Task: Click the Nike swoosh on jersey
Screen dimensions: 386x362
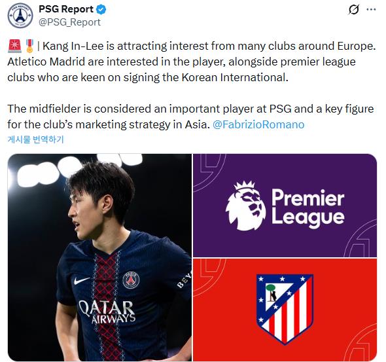Action: 82,280
